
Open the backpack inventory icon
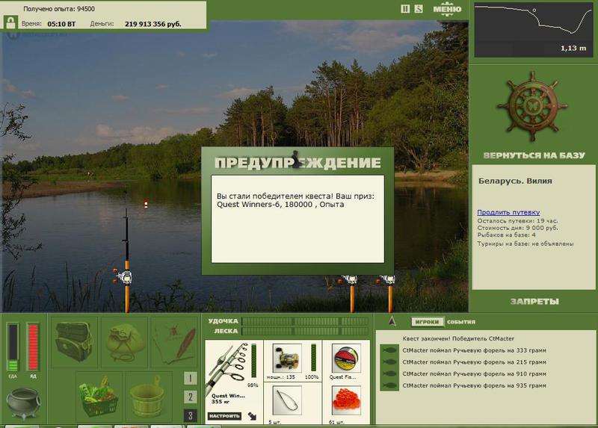coord(74,342)
